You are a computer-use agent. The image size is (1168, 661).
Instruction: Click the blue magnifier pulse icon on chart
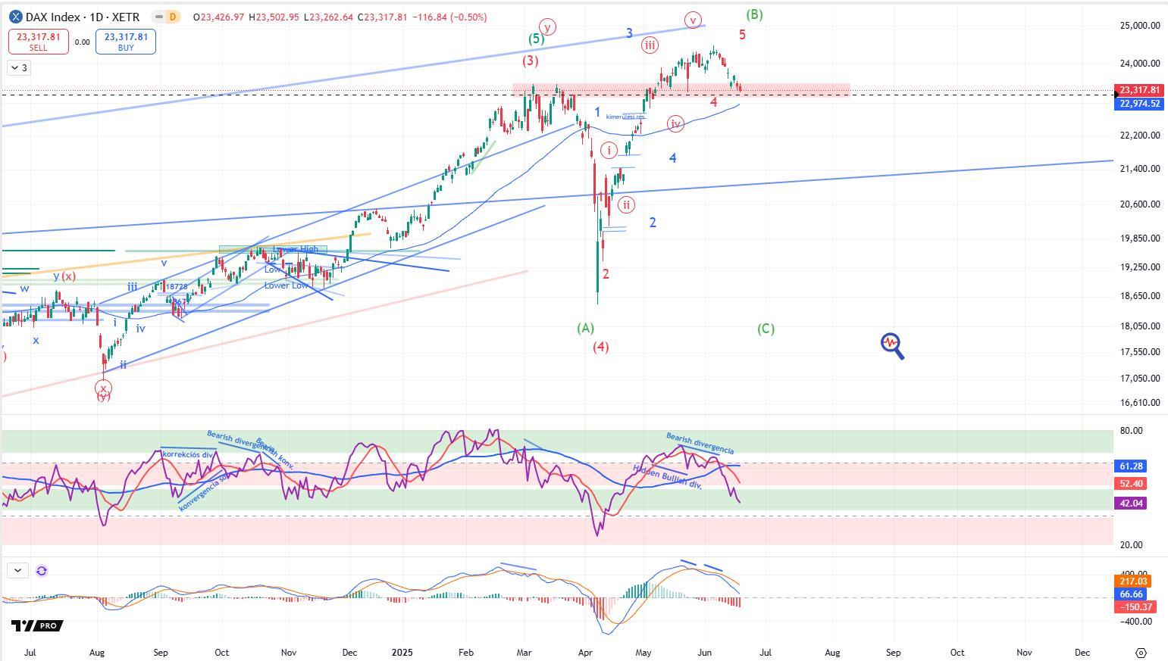(x=893, y=345)
